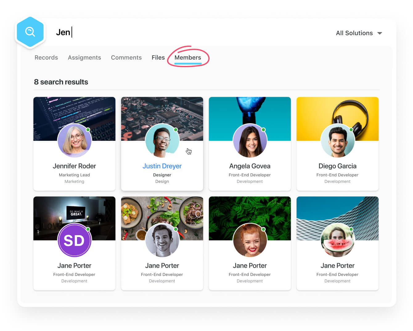Viewport: 413px width, 331px height.
Task: Open the Comments tab
Action: [126, 58]
